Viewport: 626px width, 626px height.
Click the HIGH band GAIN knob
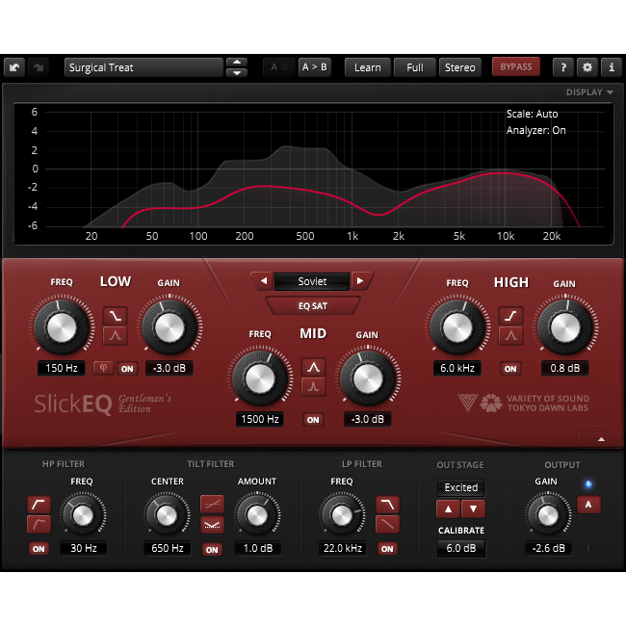tap(565, 327)
